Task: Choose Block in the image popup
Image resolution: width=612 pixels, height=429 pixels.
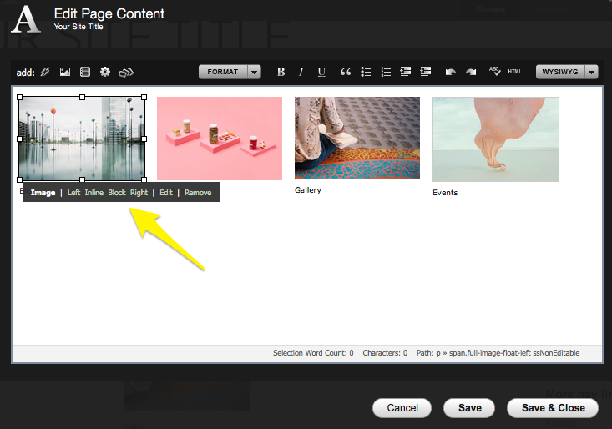Action: click(x=117, y=193)
